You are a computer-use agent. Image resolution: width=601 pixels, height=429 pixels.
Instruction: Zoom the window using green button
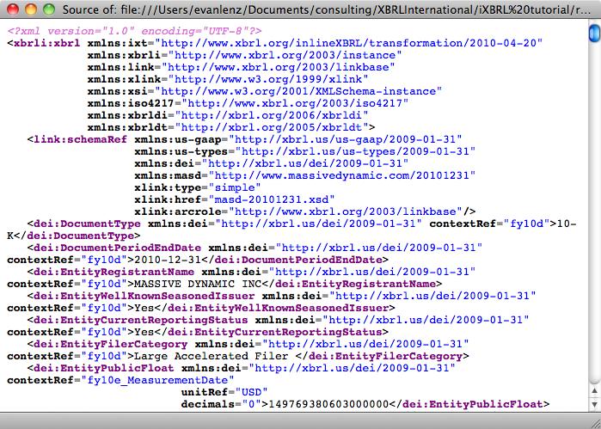49,9
